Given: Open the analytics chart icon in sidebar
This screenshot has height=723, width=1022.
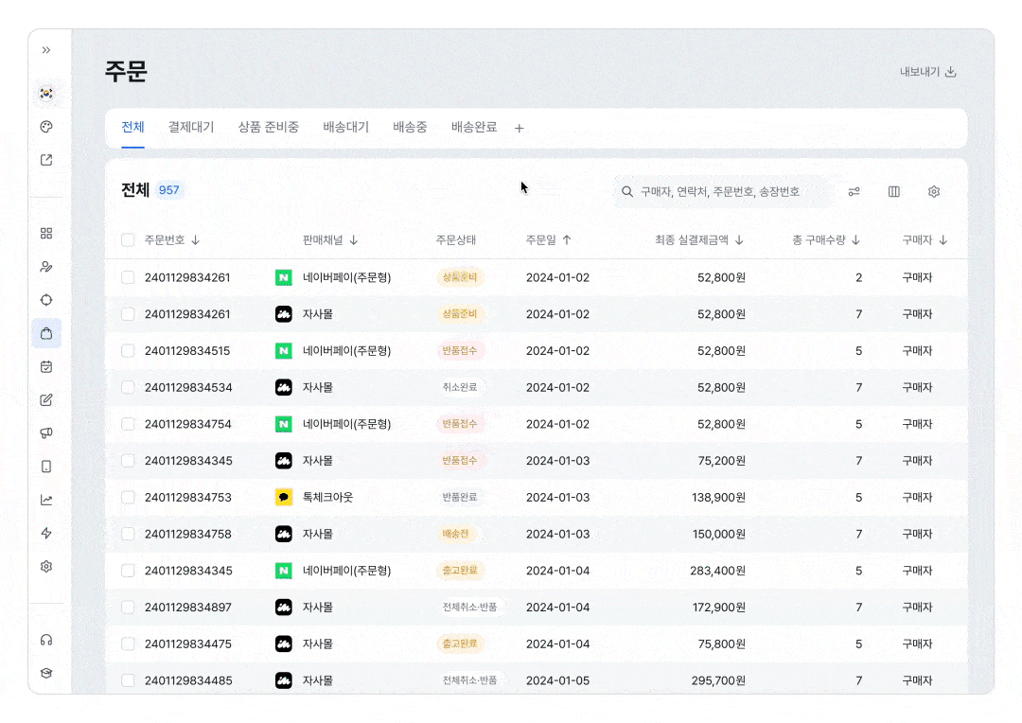Looking at the screenshot, I should [x=46, y=500].
